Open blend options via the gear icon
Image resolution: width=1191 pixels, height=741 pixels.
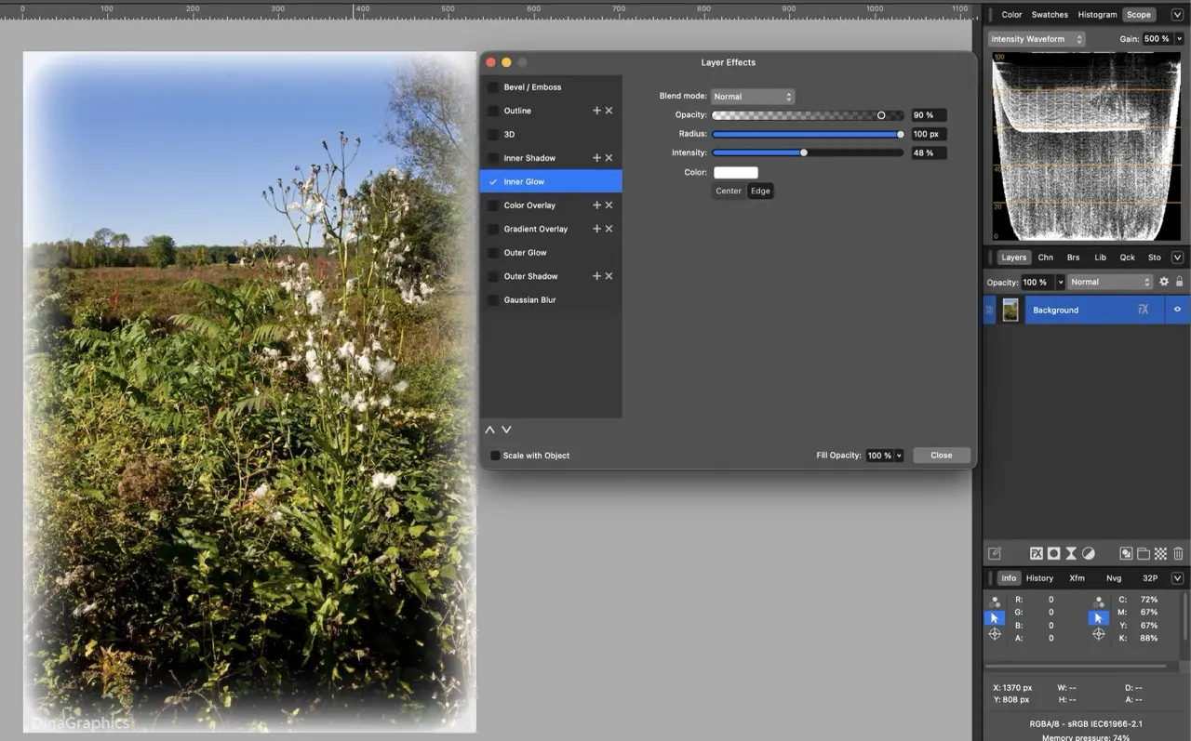click(x=1164, y=282)
